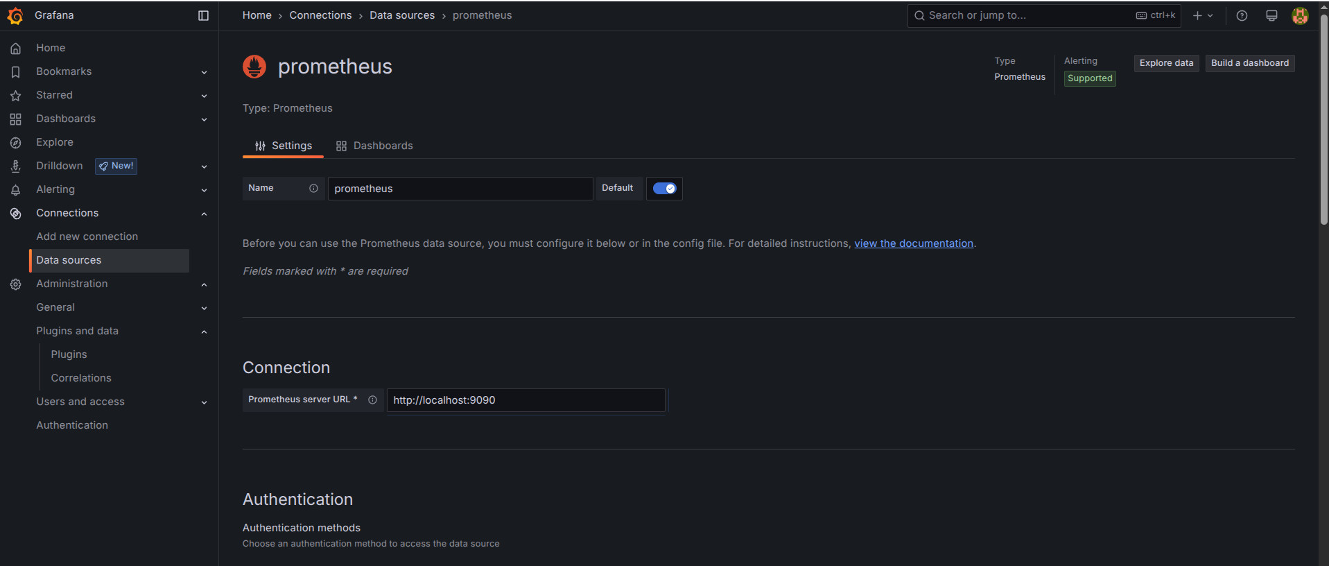Go to Connections breadcrumb link
The width and height of the screenshot is (1329, 566).
(x=320, y=15)
